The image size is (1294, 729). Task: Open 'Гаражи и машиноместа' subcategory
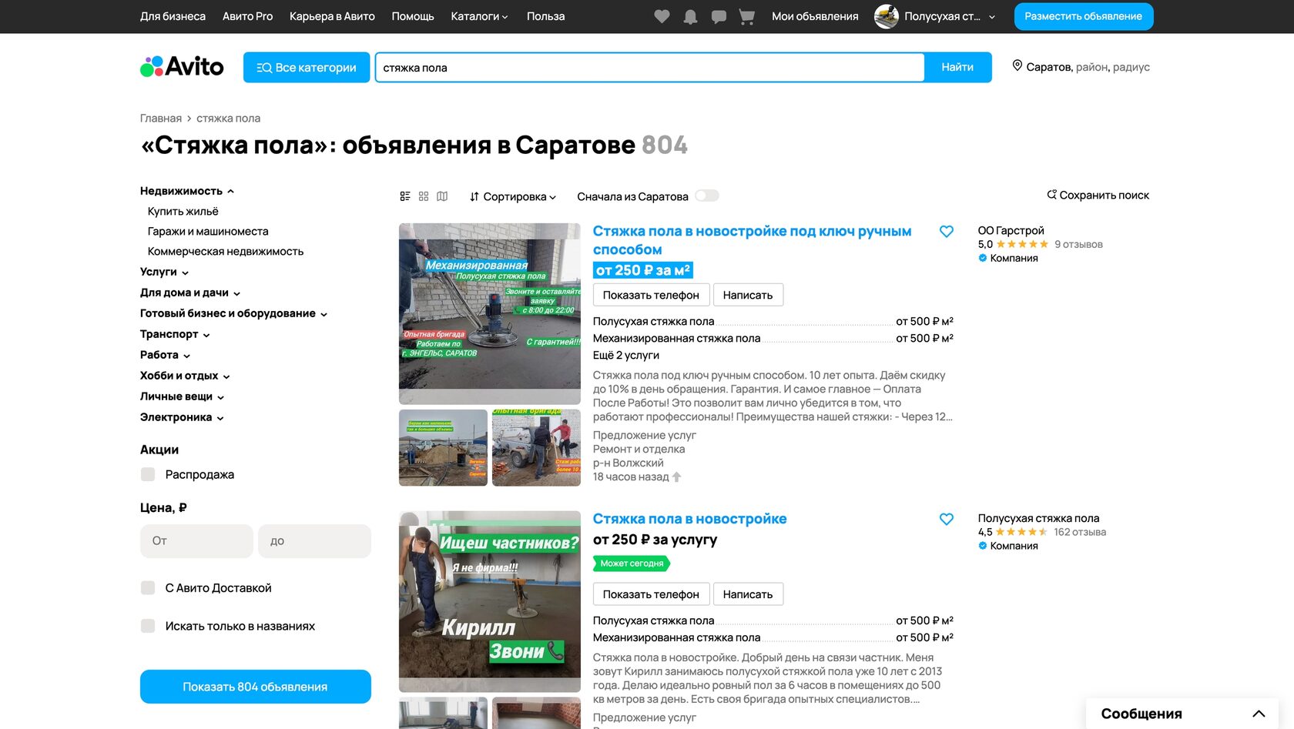[x=208, y=231]
